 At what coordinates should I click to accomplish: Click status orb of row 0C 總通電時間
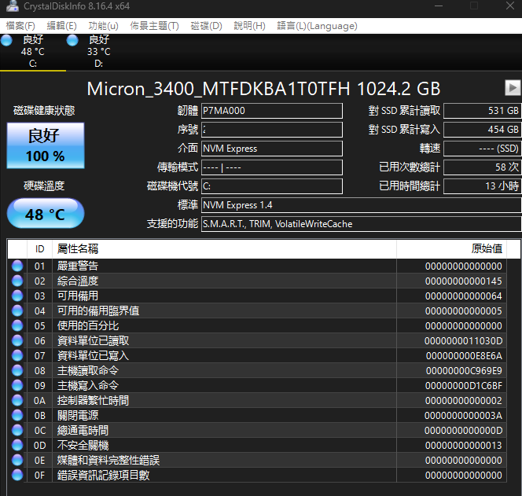tap(17, 431)
